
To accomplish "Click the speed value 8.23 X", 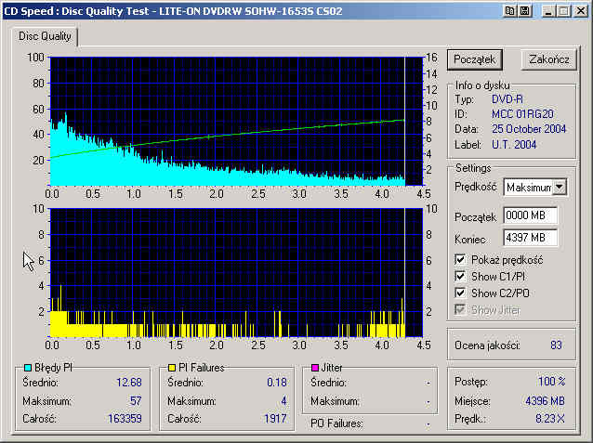I will 550,419.
